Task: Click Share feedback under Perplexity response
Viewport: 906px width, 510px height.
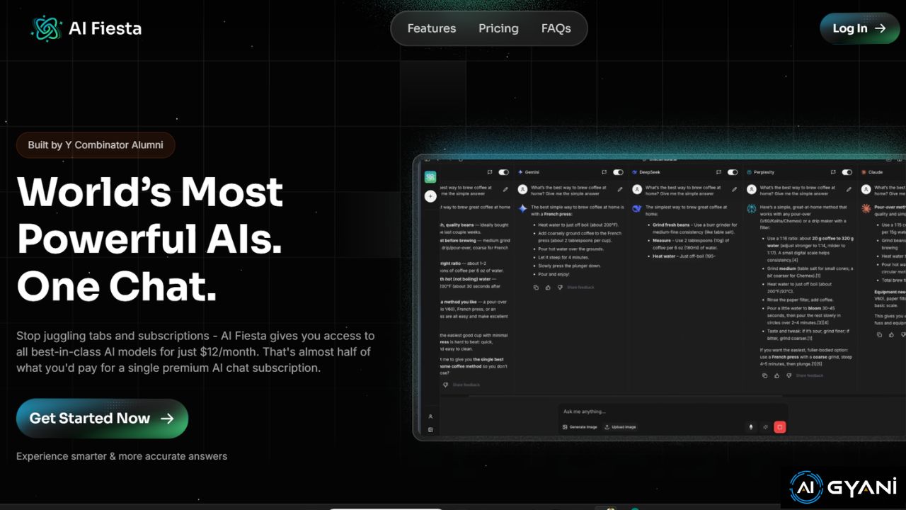Action: click(x=810, y=375)
